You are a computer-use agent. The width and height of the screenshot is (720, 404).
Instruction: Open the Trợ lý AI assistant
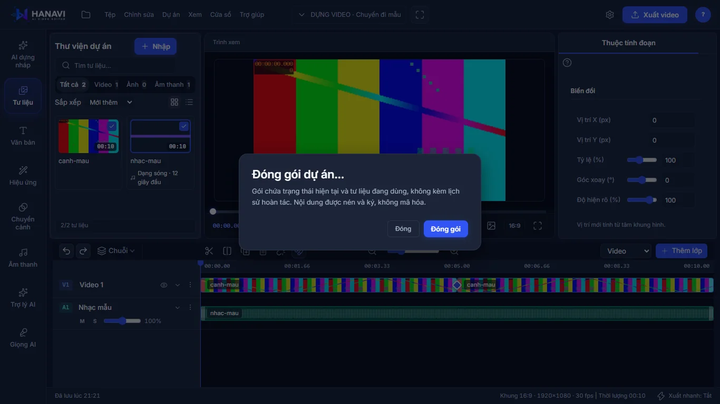pos(23,298)
